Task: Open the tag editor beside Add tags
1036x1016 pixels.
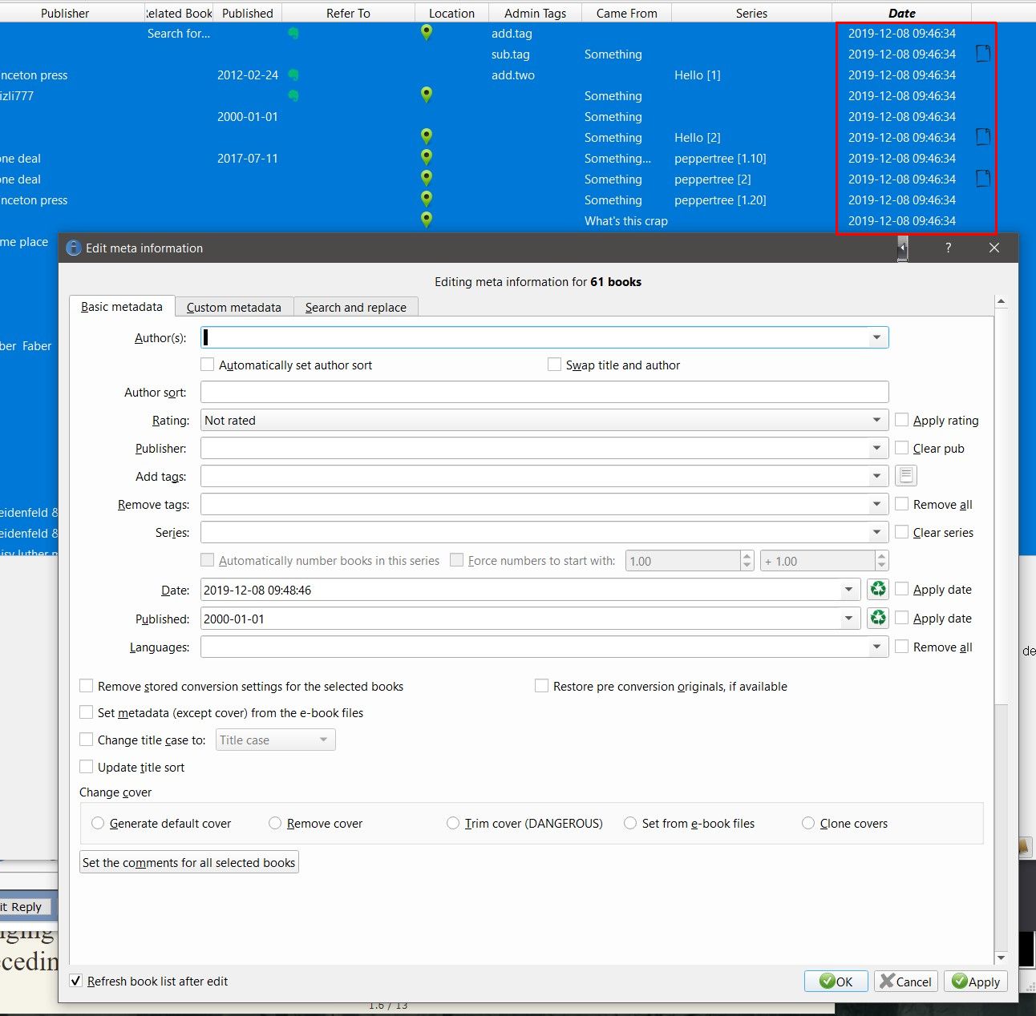Action: [905, 476]
